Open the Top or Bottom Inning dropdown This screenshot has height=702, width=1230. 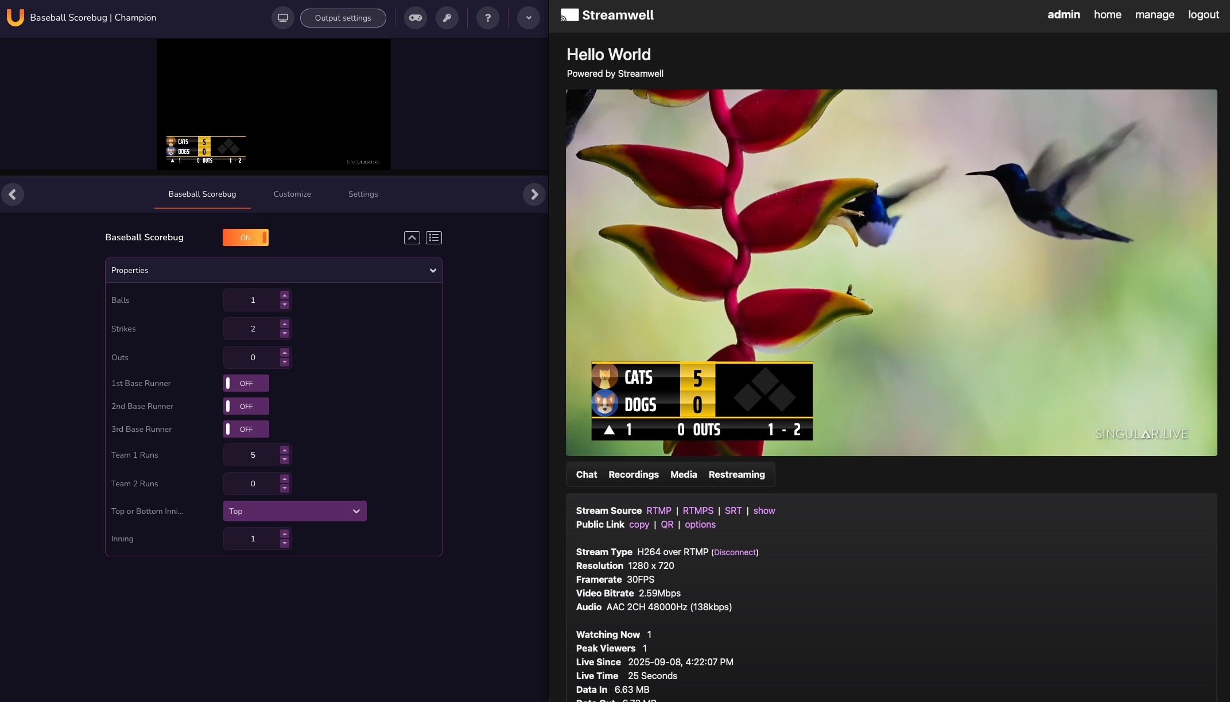pyautogui.click(x=294, y=511)
